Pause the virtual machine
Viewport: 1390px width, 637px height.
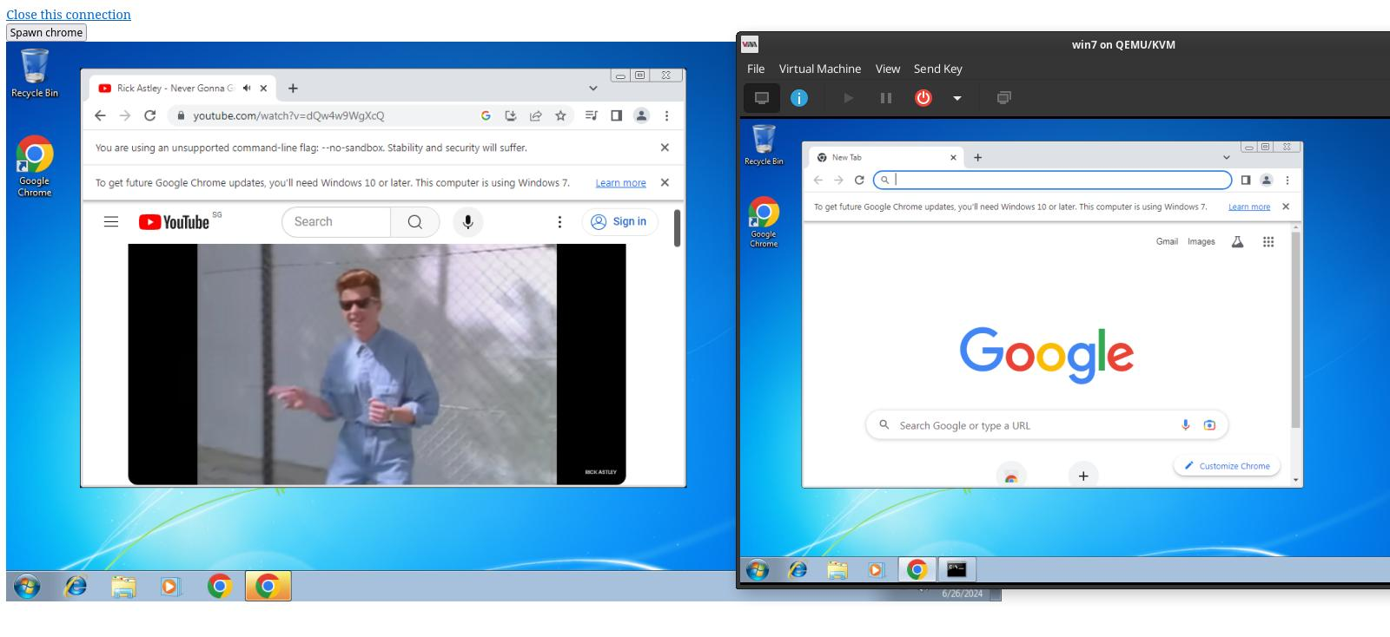pyautogui.click(x=886, y=98)
